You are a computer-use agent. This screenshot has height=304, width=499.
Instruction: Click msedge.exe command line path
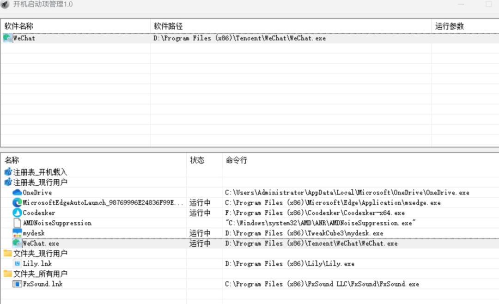pos(333,203)
